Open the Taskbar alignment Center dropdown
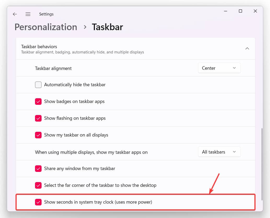Image resolution: width=270 pixels, height=218 pixels. 219,68
